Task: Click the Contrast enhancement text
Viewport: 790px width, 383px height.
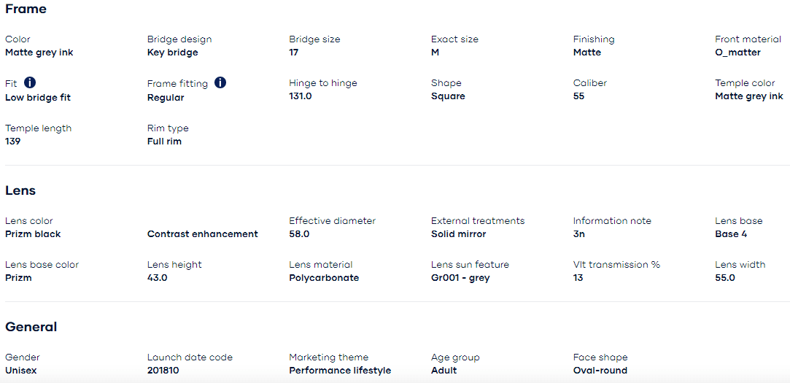Action: [202, 234]
